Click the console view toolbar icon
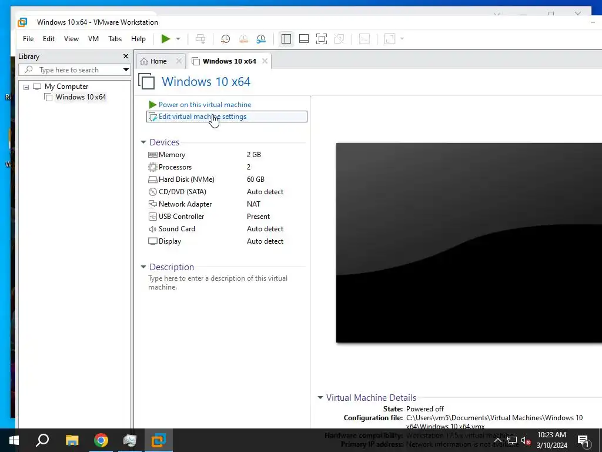This screenshot has height=452, width=602. [364, 39]
